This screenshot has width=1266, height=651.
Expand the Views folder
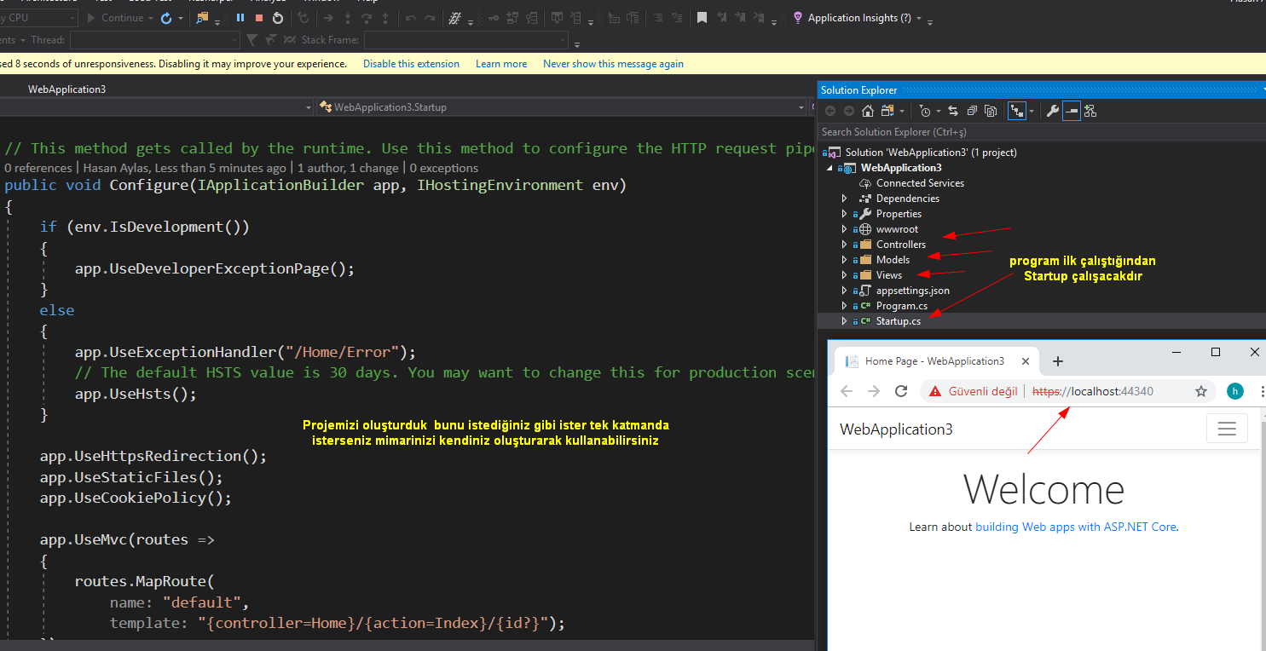pos(845,275)
